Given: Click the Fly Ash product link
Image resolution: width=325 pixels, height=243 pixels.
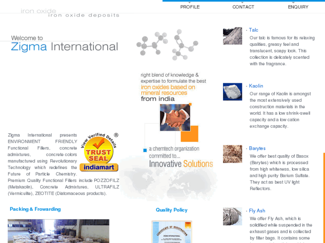Looking at the screenshot, I should [x=257, y=211].
